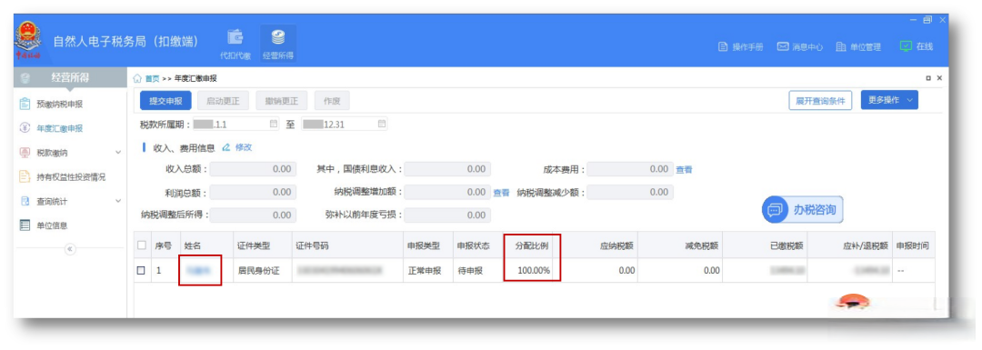This screenshot has width=982, height=350.
Task: Click 启动更正 button
Action: pyautogui.click(x=223, y=101)
